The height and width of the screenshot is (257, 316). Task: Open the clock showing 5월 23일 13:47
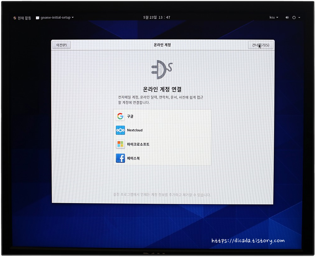click(x=157, y=17)
